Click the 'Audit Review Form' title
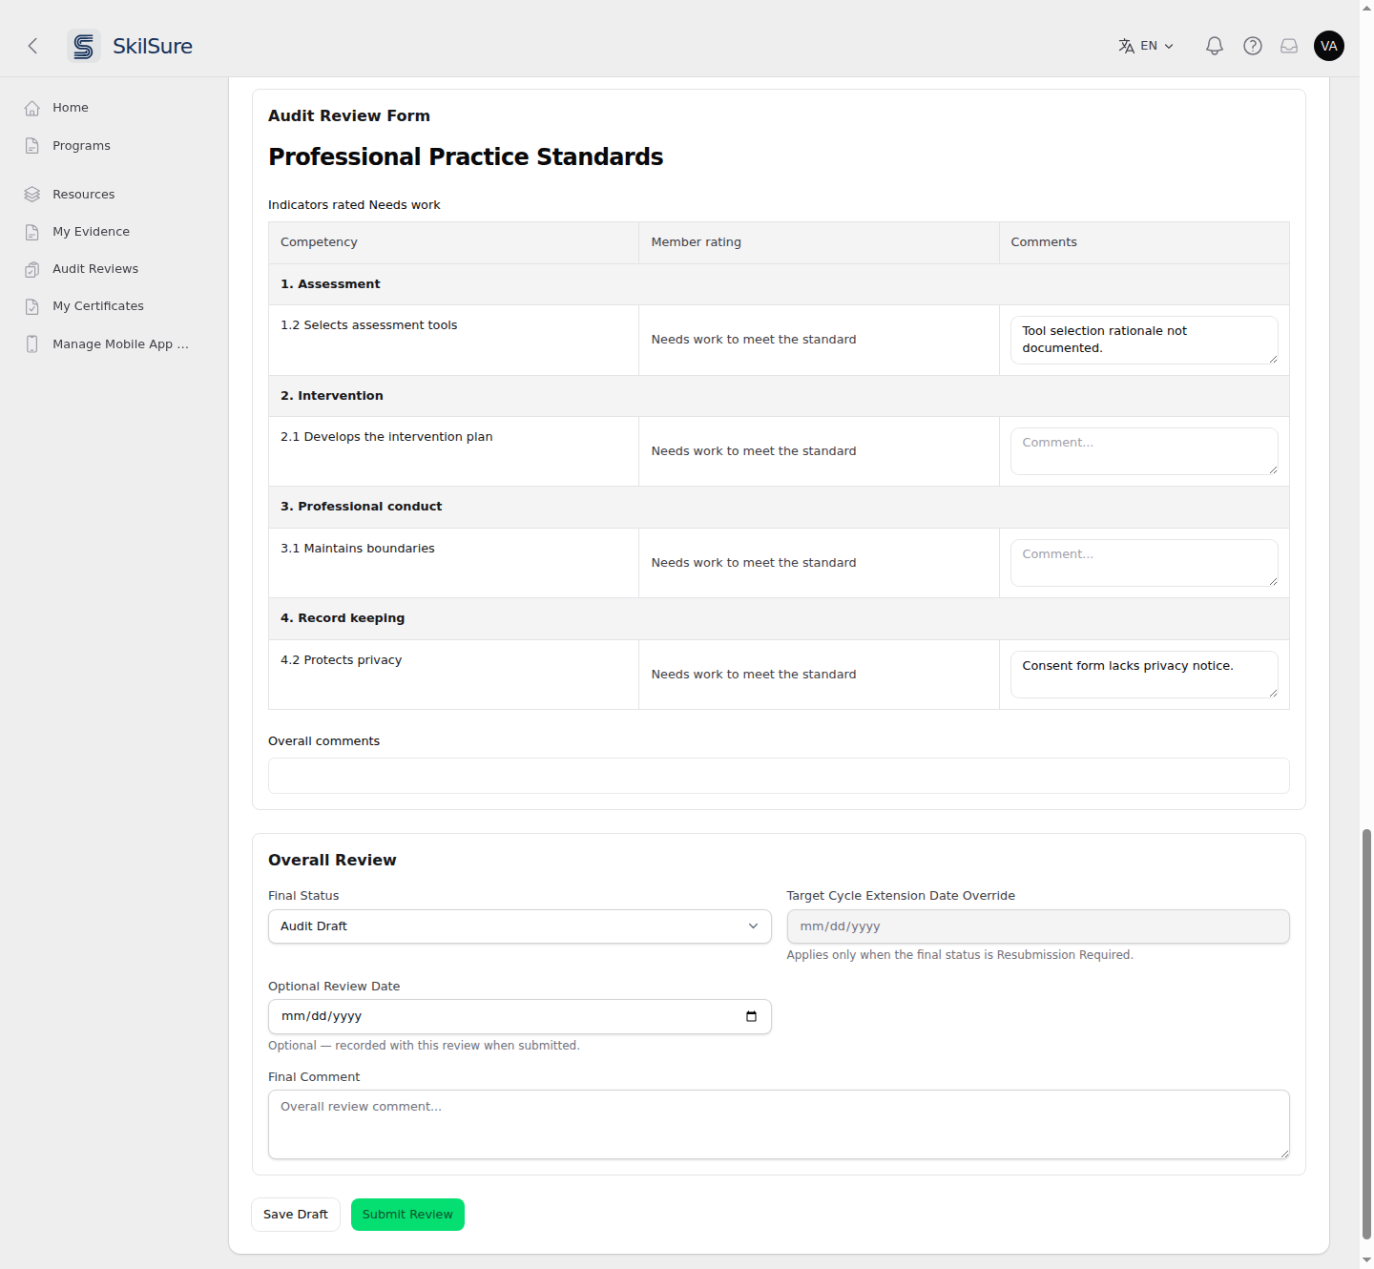 click(x=349, y=115)
